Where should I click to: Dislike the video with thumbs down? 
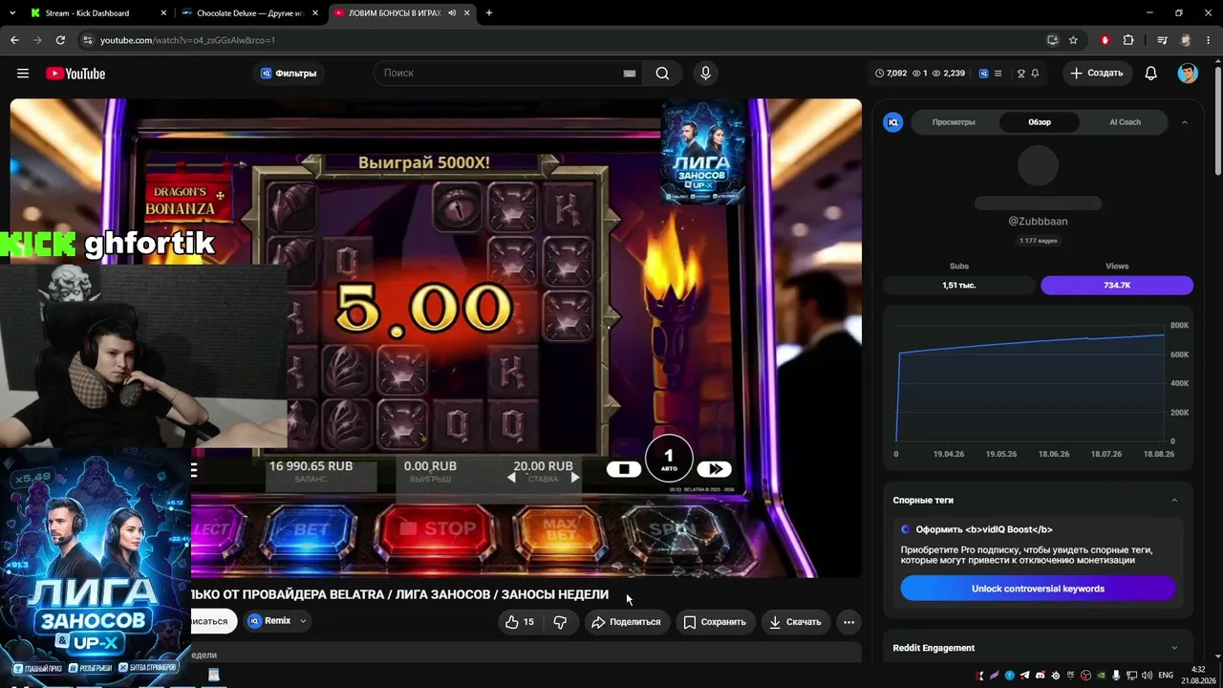point(560,622)
